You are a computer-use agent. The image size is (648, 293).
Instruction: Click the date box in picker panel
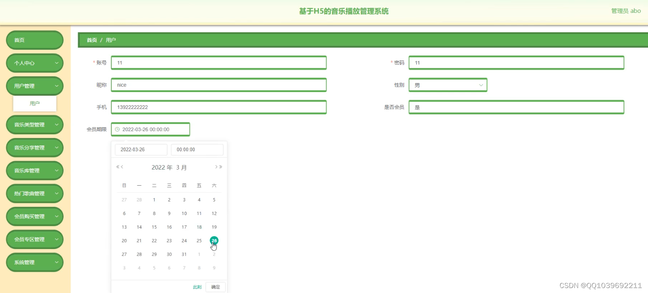[141, 150]
